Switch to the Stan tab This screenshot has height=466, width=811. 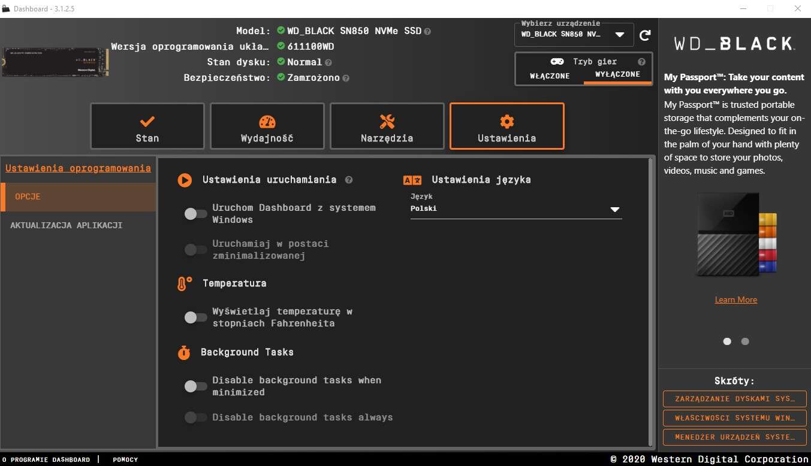click(x=147, y=126)
